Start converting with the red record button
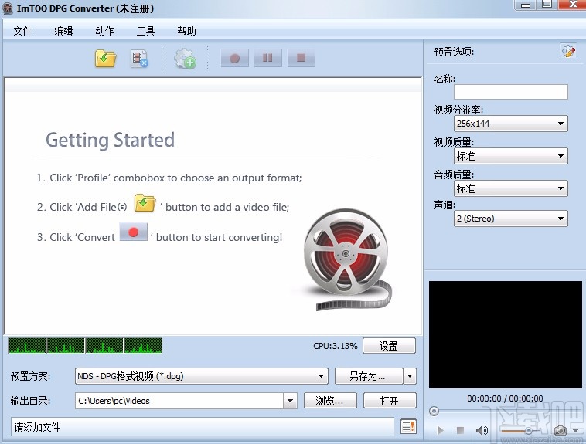Screen dimensions: 586x444 [235, 58]
